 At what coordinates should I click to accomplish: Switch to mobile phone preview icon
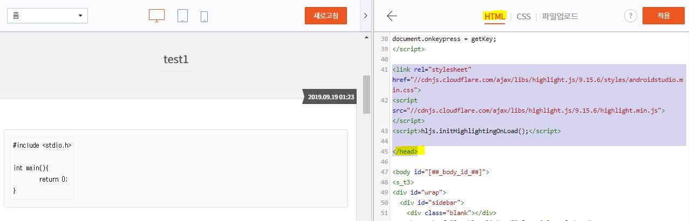pyautogui.click(x=204, y=17)
